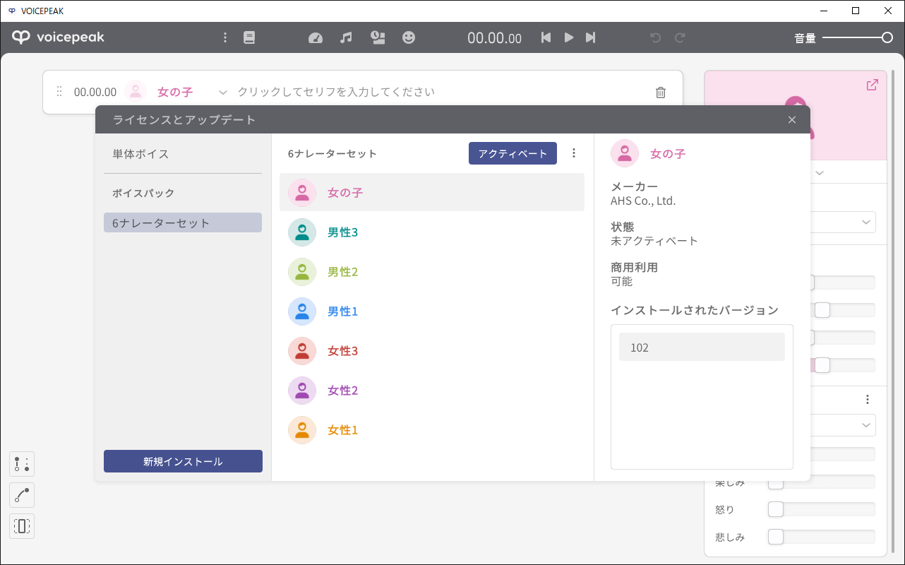Select 女の子 in narrator list
This screenshot has width=905, height=565.
click(432, 192)
